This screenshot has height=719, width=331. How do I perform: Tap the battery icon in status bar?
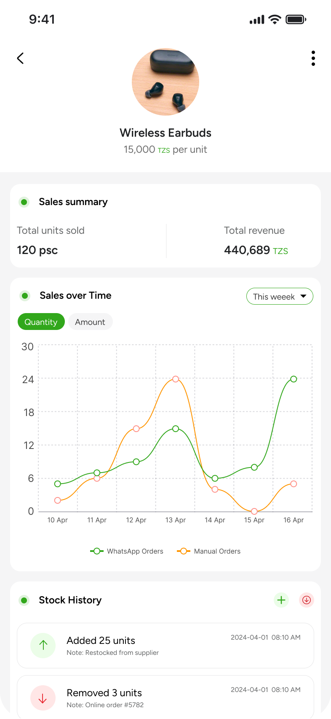pyautogui.click(x=296, y=19)
